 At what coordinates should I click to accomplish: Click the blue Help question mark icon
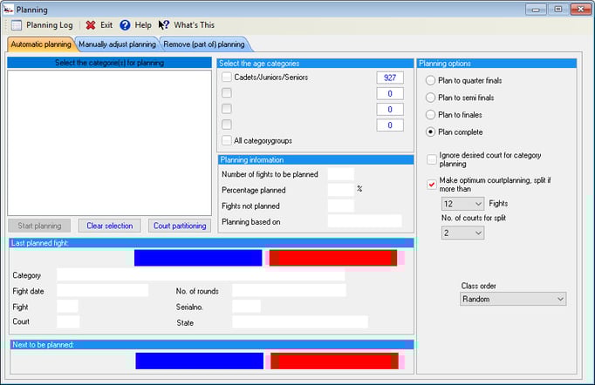[x=126, y=25]
